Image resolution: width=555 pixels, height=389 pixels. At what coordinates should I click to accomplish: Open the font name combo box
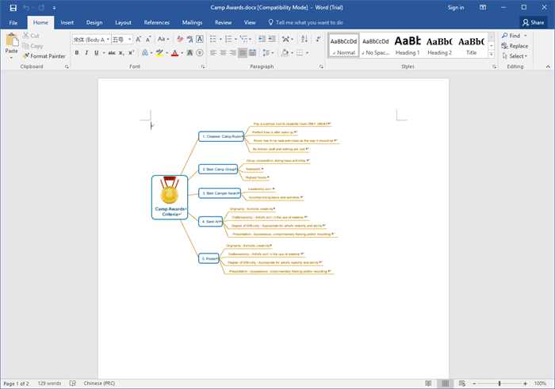[91, 40]
